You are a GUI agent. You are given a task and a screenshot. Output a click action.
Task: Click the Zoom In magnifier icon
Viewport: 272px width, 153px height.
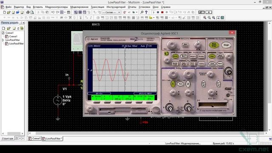tap(205, 18)
